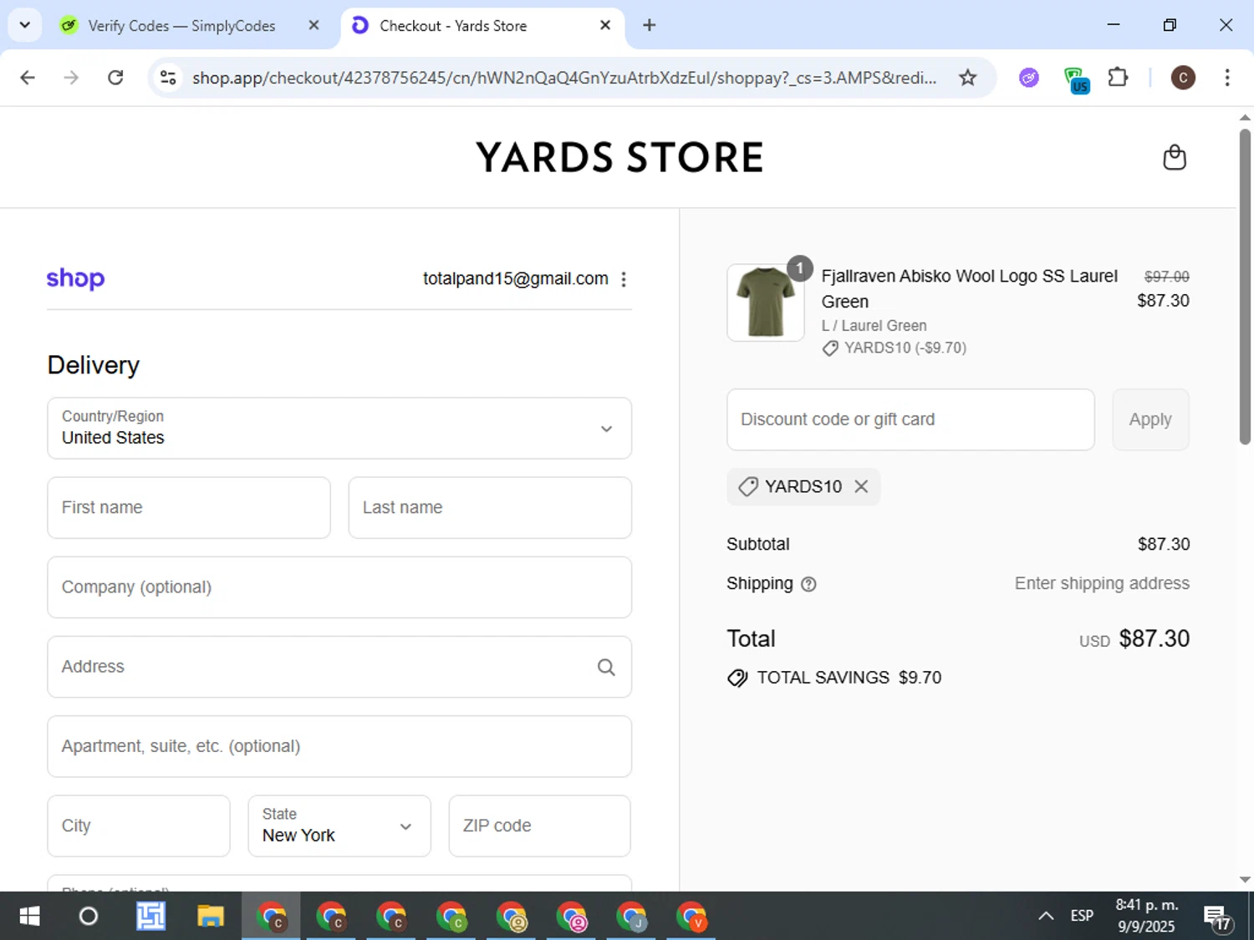Click the Shop Pay logo
This screenshot has width=1254, height=940.
click(75, 278)
